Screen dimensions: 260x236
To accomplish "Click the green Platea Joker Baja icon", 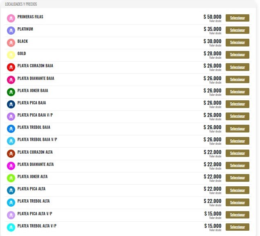I will pos(11,92).
